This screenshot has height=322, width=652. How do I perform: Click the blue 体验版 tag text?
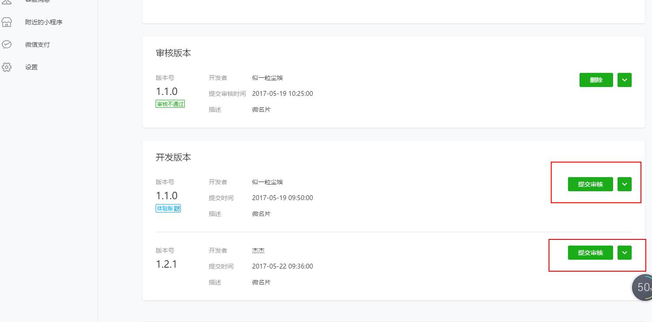point(164,208)
